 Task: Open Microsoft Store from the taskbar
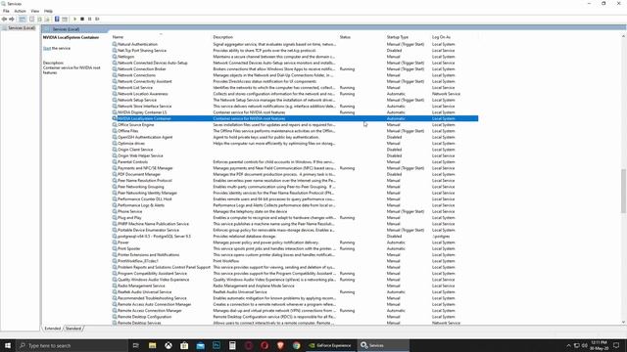[x=184, y=345]
